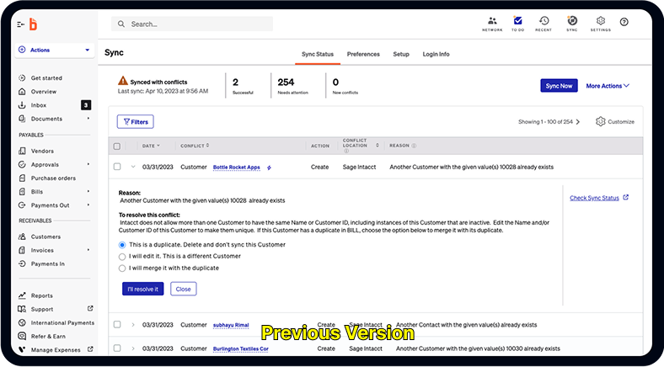Click the inbox count badge 3
Image resolution: width=664 pixels, height=367 pixels.
coord(86,105)
